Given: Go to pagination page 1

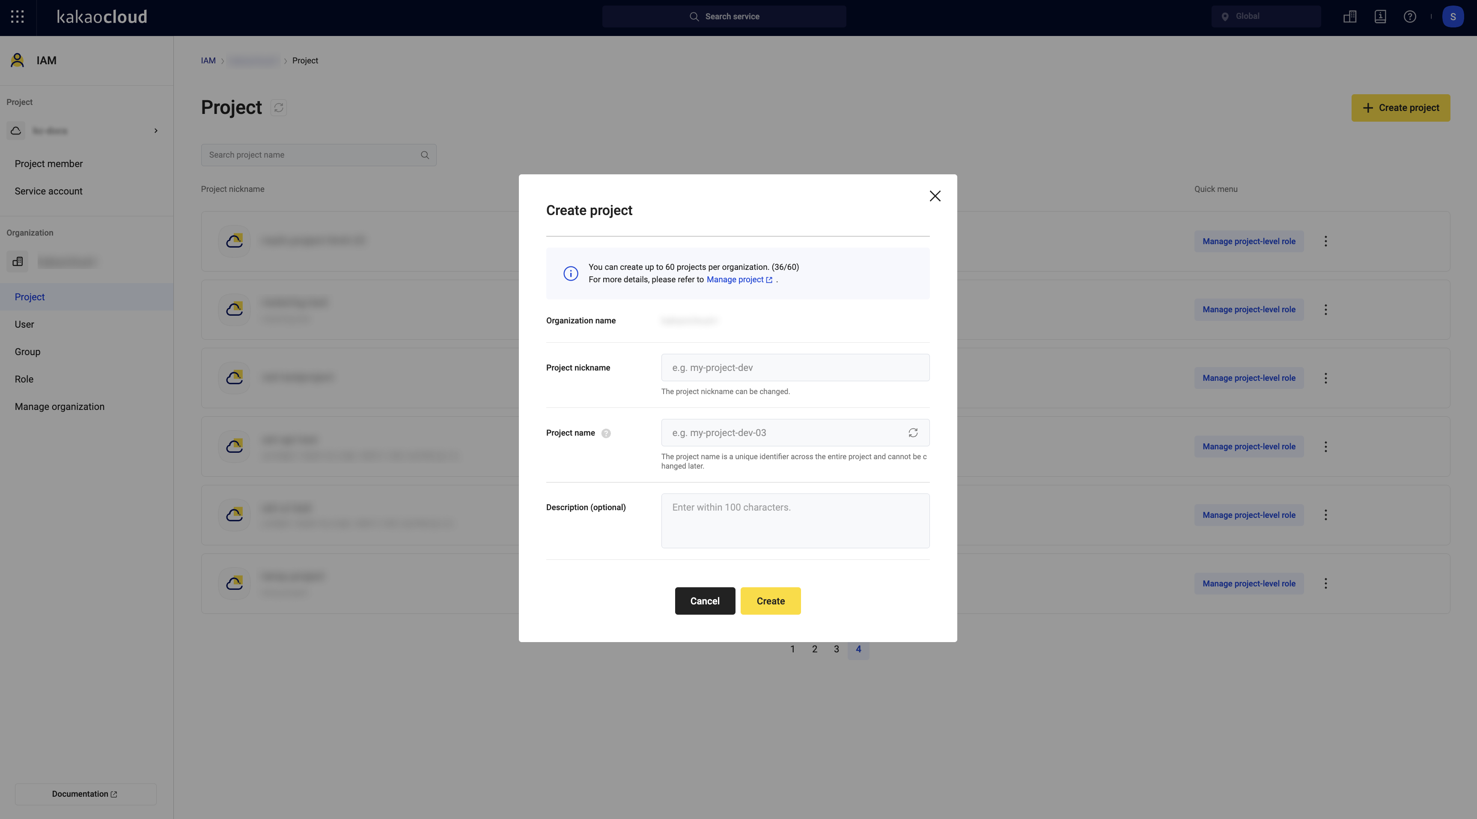Looking at the screenshot, I should [792, 649].
